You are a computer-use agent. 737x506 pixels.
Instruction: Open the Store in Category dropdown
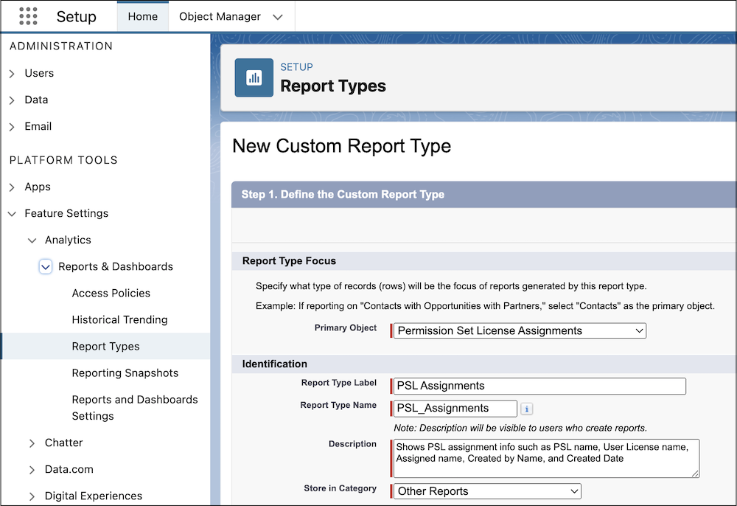[487, 491]
